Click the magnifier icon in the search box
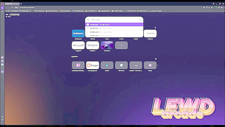The width and height of the screenshot is (225, 127). coord(140,20)
